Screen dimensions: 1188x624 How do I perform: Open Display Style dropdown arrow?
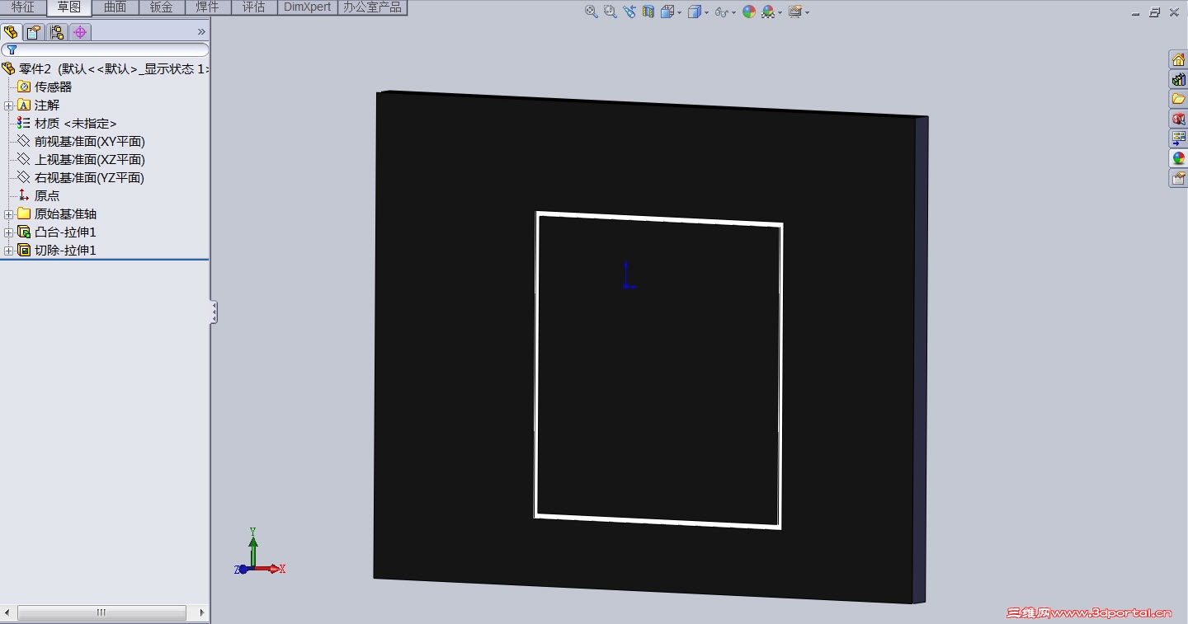pyautogui.click(x=707, y=12)
